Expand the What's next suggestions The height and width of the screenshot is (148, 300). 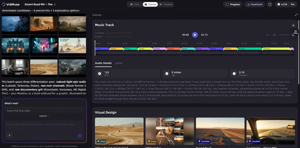pyautogui.click(x=44, y=116)
